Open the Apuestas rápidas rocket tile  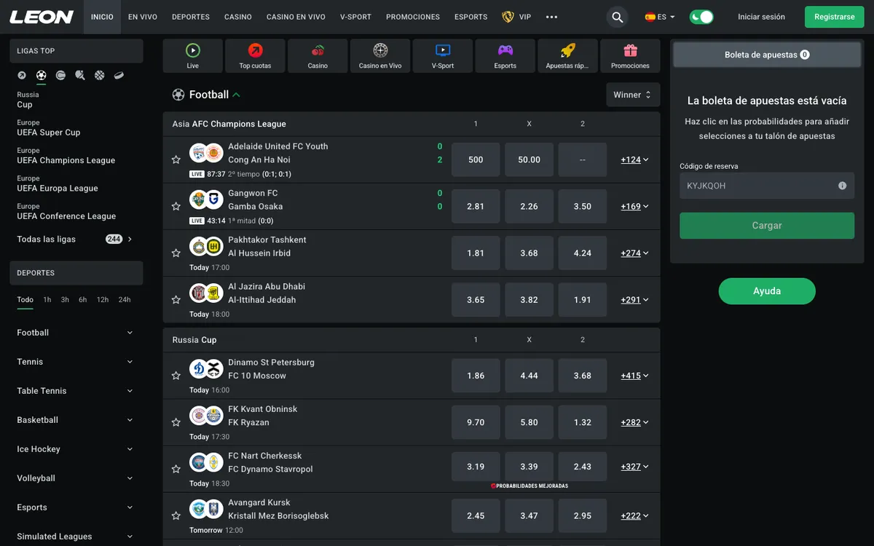pos(567,56)
